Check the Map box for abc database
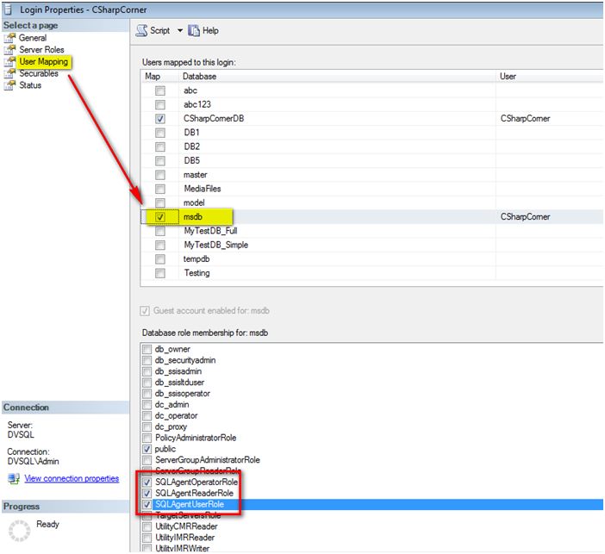Image resolution: width=605 pixels, height=554 pixels. 160,90
